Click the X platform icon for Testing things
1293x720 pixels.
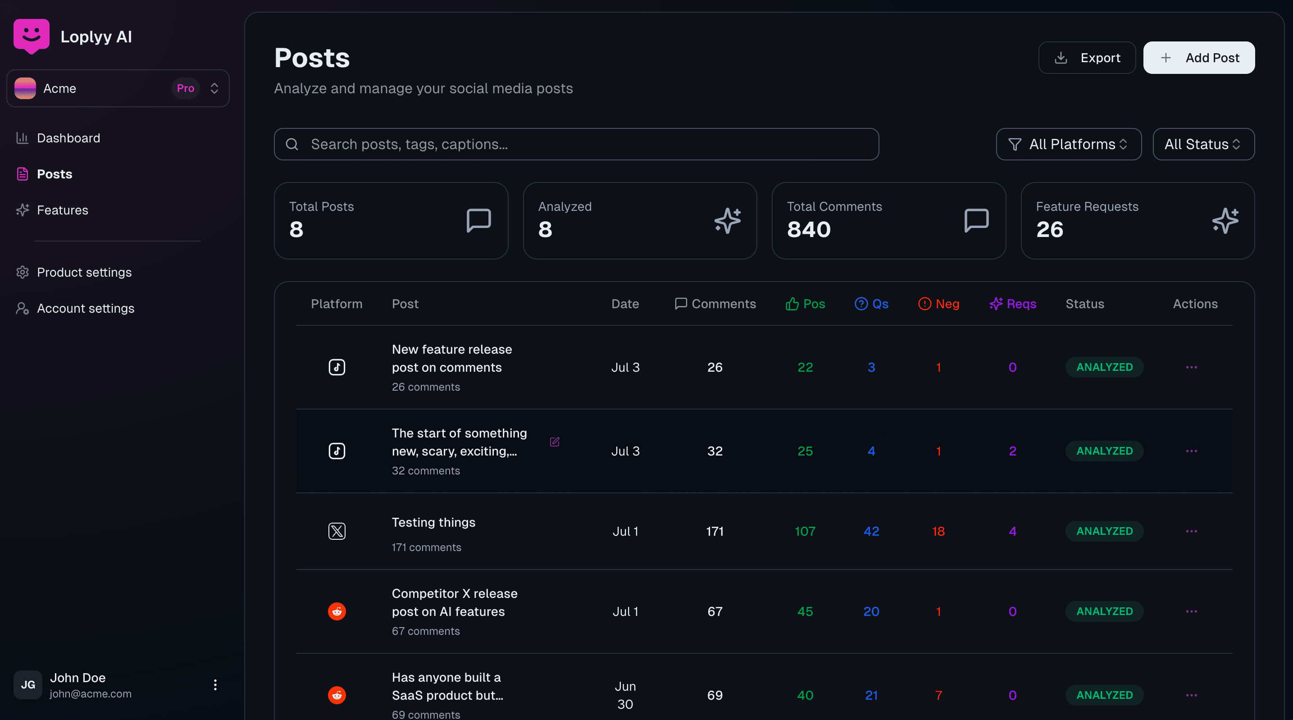click(337, 531)
